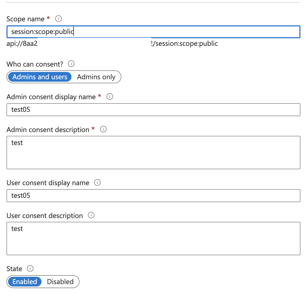Show User consent display name info icon
The image size is (308, 297).
point(97,182)
